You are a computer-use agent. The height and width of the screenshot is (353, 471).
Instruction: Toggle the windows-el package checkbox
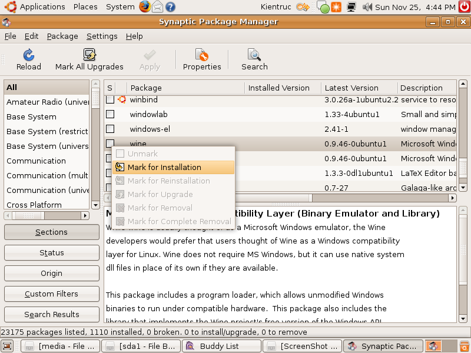110,129
